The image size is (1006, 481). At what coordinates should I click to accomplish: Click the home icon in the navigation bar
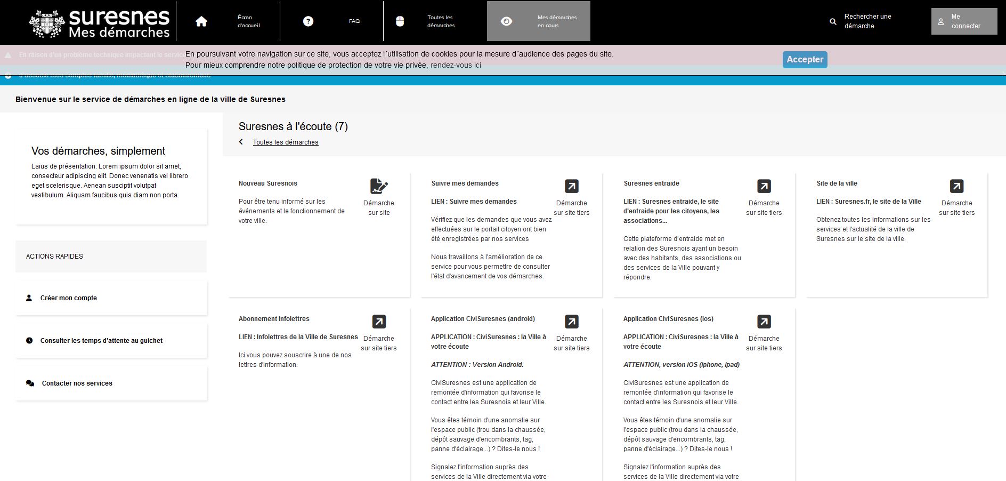[201, 21]
